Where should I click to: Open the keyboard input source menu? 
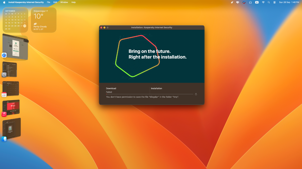coord(257,2)
